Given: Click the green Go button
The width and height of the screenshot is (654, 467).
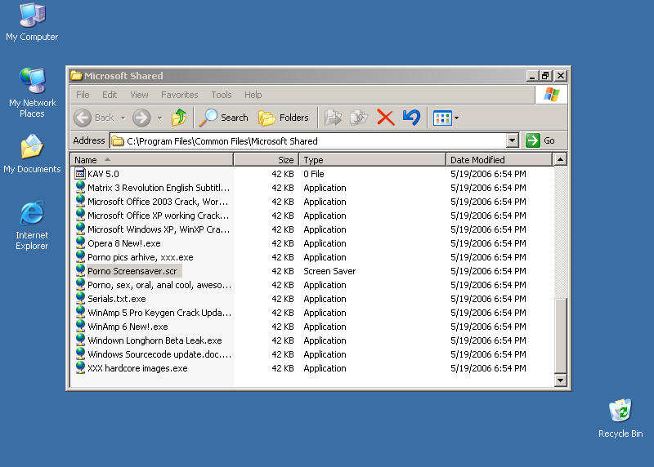Looking at the screenshot, I should pos(540,140).
